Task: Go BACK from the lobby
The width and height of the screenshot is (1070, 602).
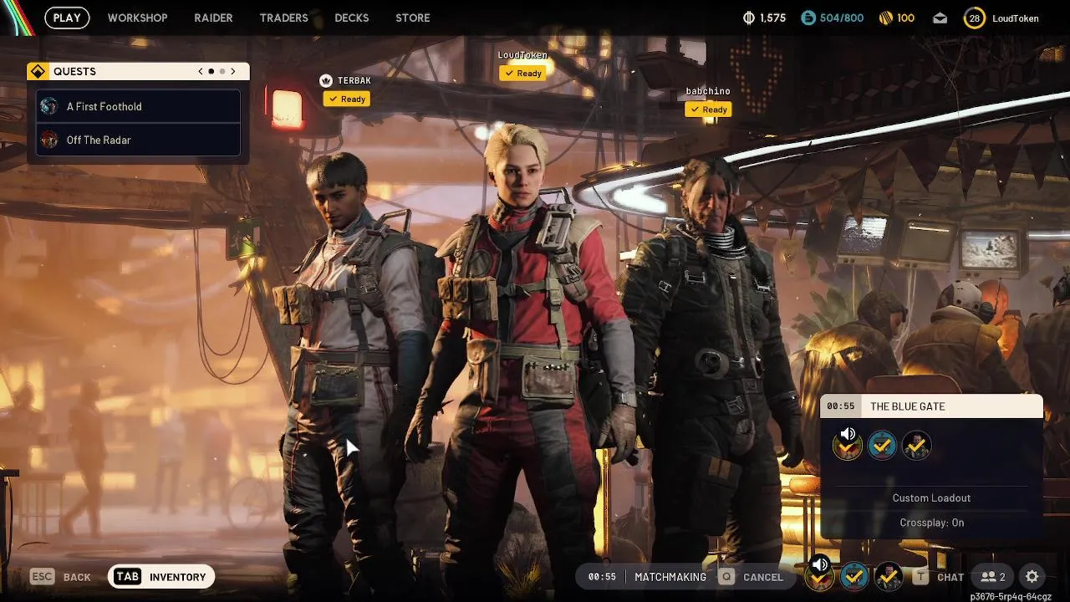Action: (x=77, y=577)
